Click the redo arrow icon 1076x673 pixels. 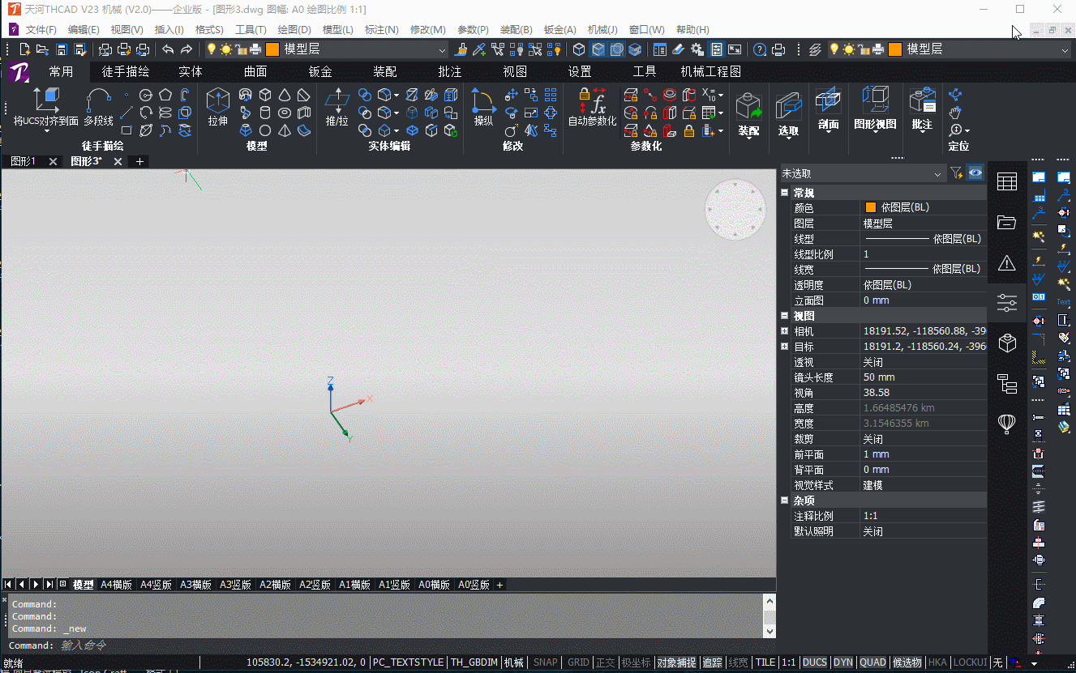tap(186, 49)
